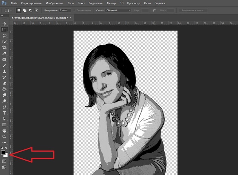This screenshot has height=175, width=238.
Task: Select the Zoom magnifier tool
Action: click(x=4, y=136)
